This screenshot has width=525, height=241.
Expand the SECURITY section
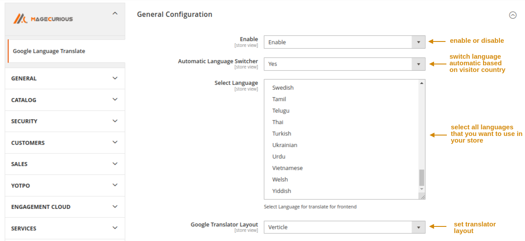pos(65,121)
